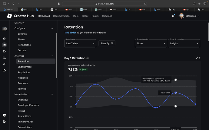This screenshot has width=209, height=130.
Task: Go forward in browser history
Action: point(18,4)
